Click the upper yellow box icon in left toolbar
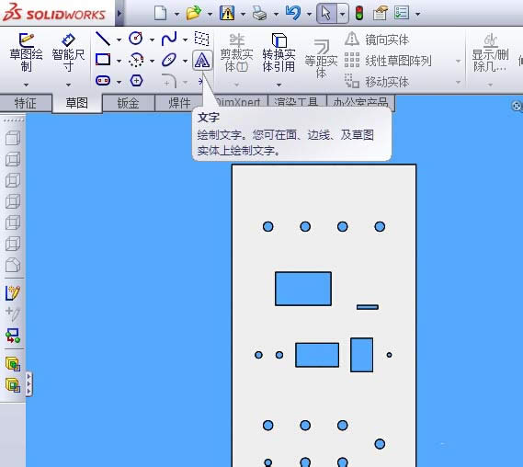The height and width of the screenshot is (467, 523). tap(13, 364)
